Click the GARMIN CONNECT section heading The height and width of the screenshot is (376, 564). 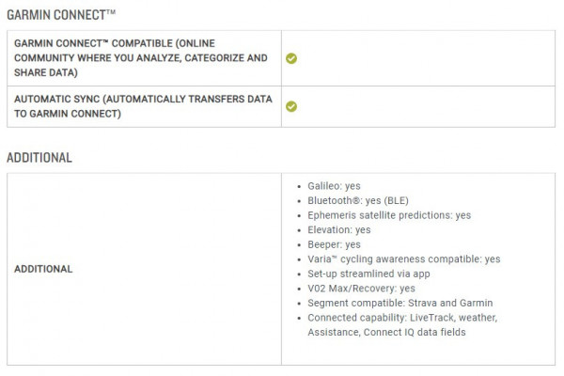(61, 15)
